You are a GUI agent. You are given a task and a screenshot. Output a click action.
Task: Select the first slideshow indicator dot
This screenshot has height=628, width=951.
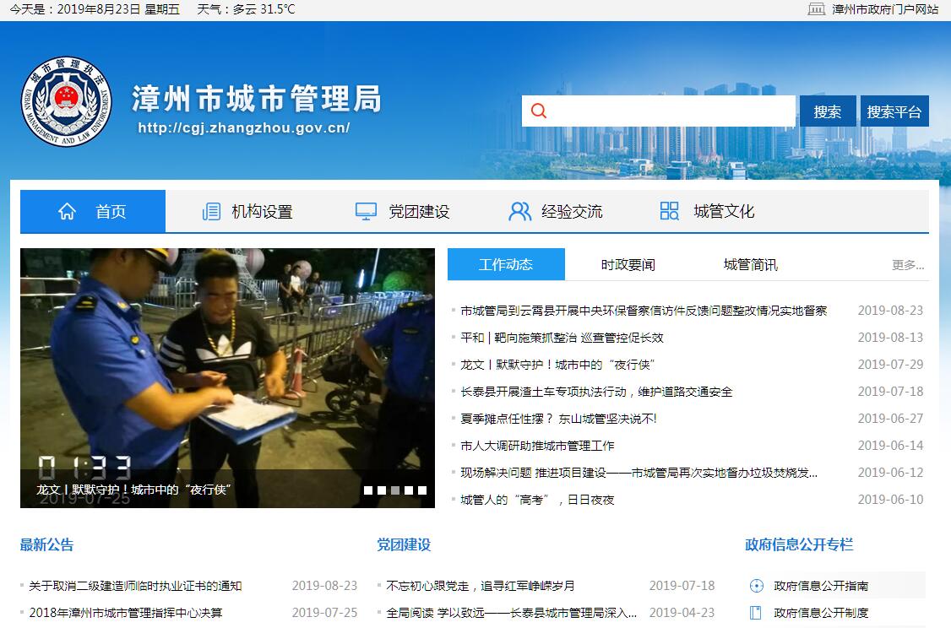(x=368, y=490)
